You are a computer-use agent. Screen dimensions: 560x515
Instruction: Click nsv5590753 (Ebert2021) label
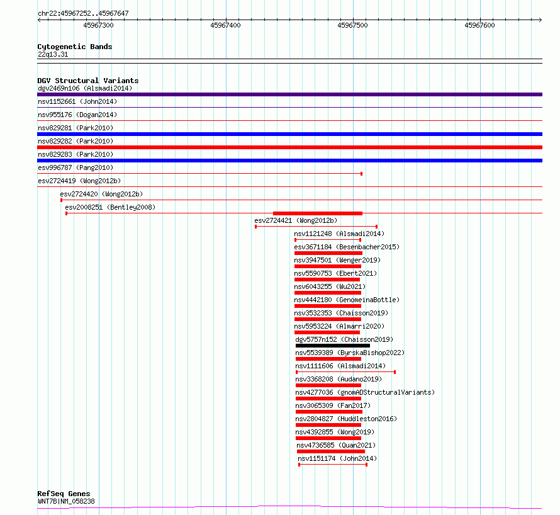tap(335, 273)
